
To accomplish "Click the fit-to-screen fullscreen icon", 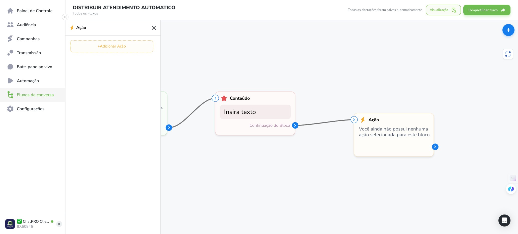I will 508,54.
